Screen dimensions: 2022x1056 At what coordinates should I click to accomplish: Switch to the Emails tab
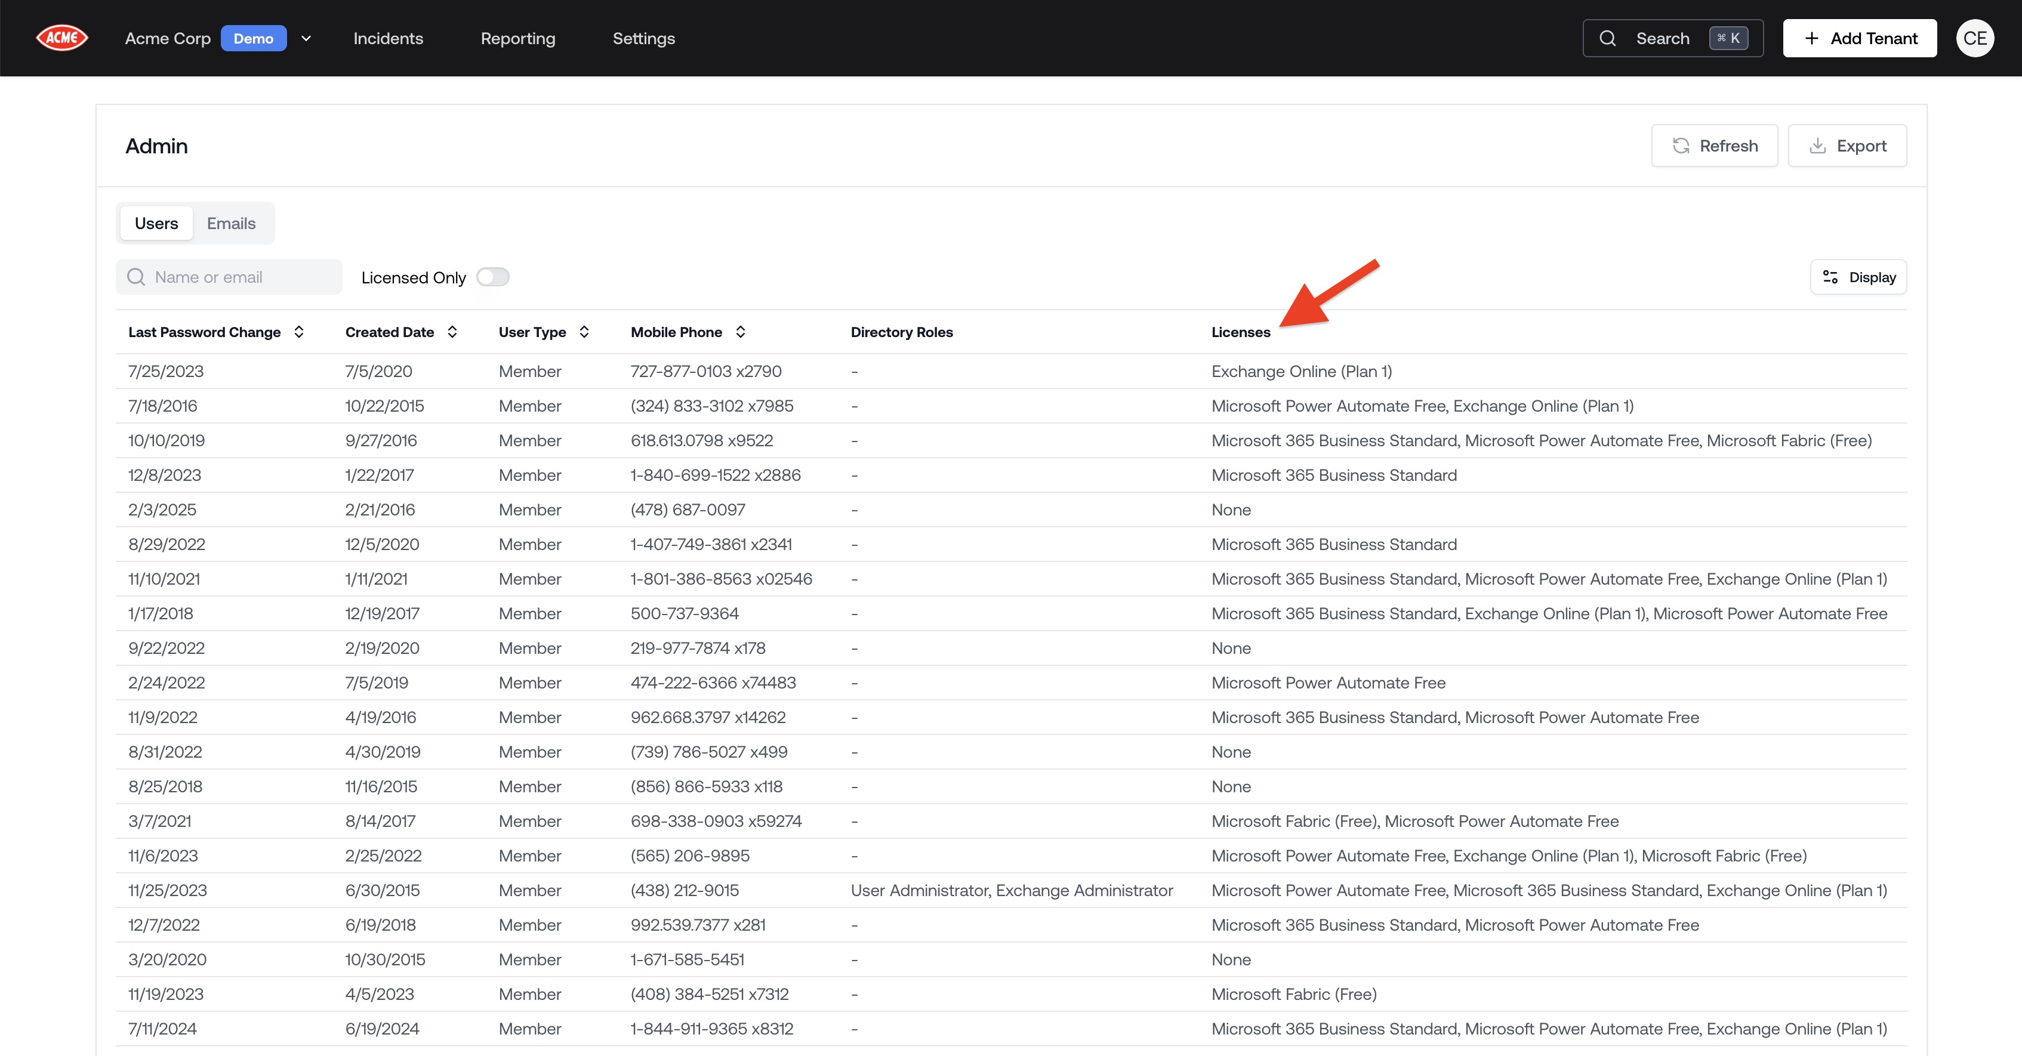[x=231, y=224]
